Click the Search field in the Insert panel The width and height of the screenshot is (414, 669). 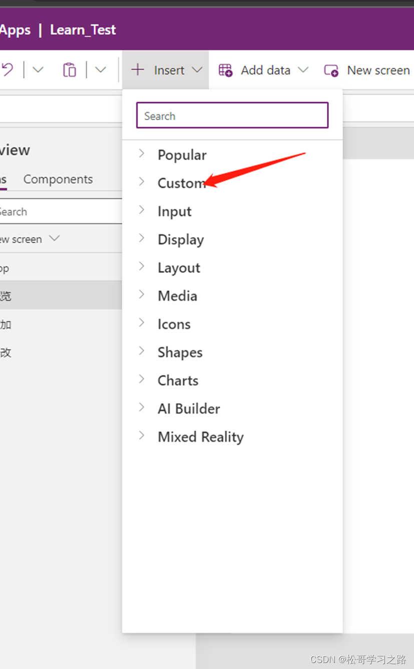click(232, 115)
